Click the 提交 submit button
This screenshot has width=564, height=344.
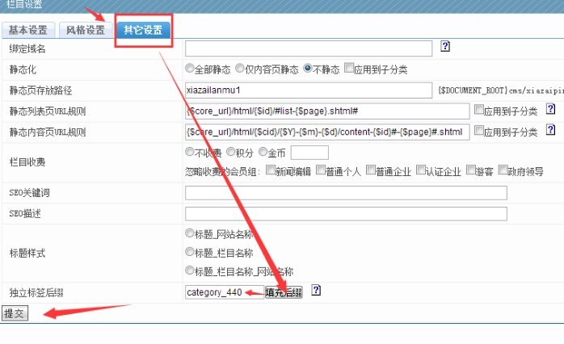pyautogui.click(x=15, y=313)
